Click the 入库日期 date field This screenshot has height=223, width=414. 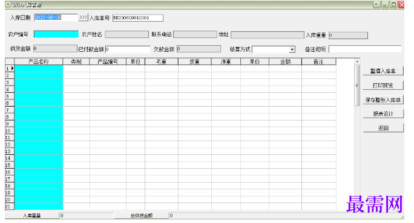coord(56,17)
